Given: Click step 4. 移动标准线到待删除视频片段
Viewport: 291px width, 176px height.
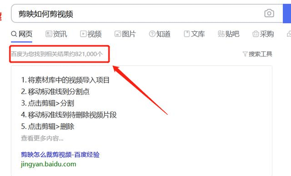Looking at the screenshot, I should click(69, 115).
